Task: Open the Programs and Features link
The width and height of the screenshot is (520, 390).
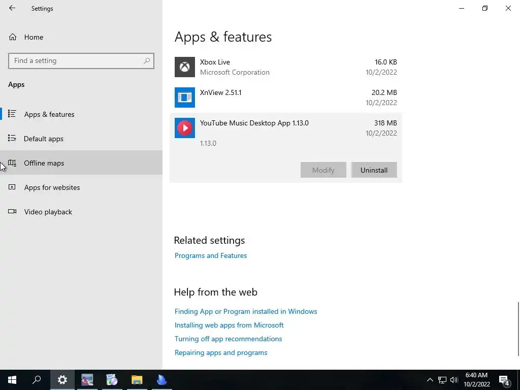Action: (x=211, y=256)
